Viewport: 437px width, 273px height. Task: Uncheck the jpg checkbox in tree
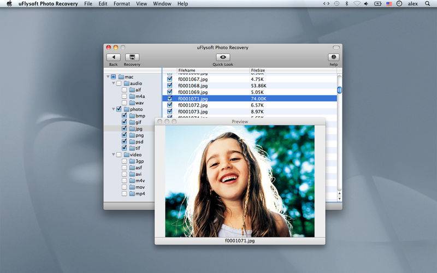click(x=125, y=128)
